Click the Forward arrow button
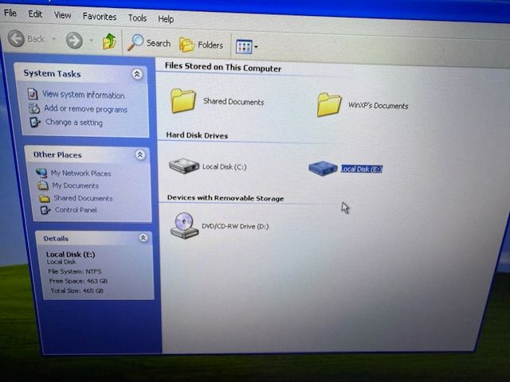510x382 pixels. click(x=74, y=41)
